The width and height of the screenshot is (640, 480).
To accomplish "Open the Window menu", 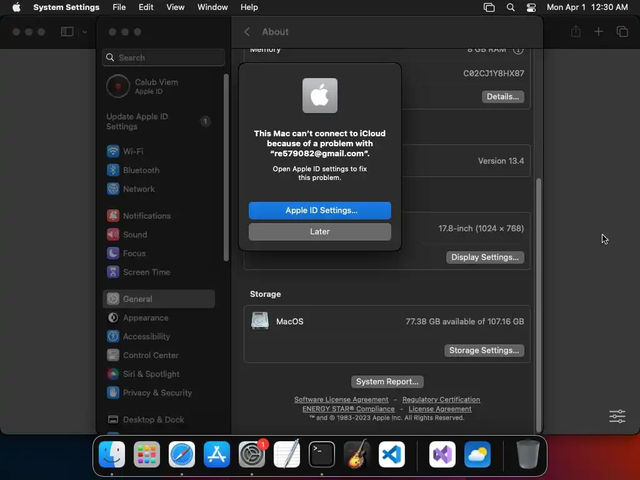I will point(212,7).
